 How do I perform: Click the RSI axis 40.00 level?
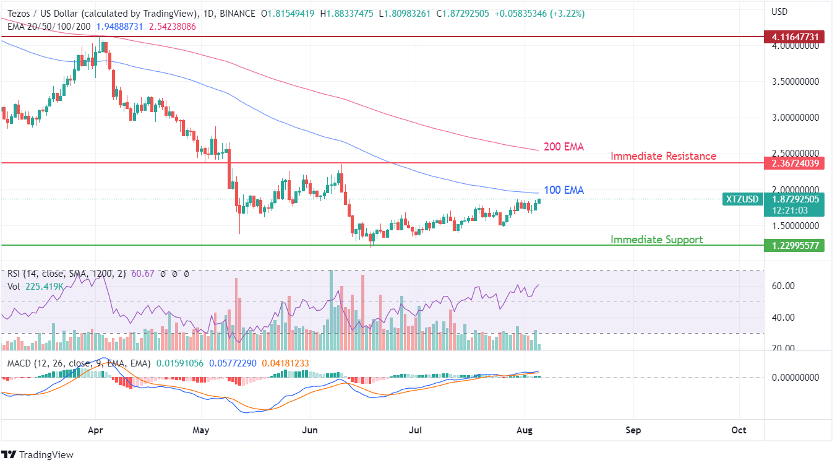tap(782, 318)
